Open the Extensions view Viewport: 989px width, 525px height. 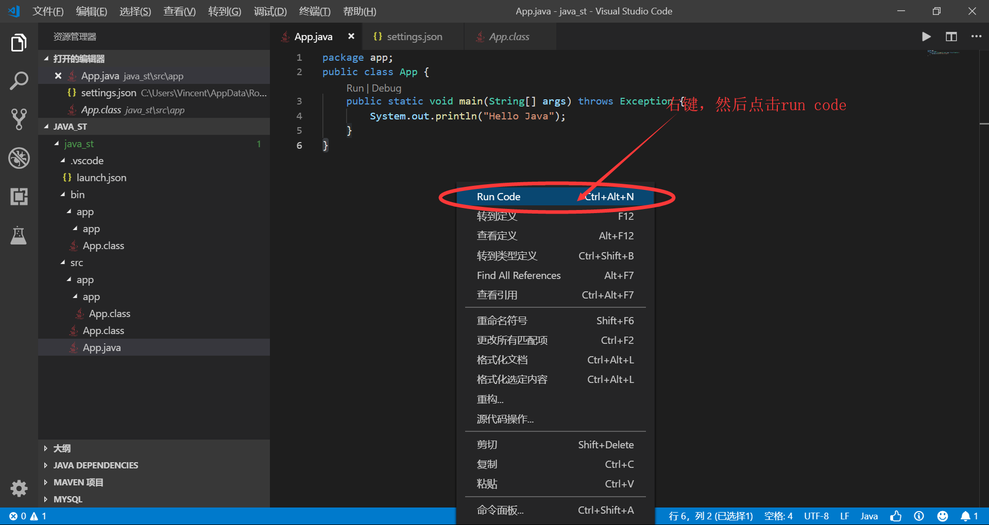coord(19,196)
